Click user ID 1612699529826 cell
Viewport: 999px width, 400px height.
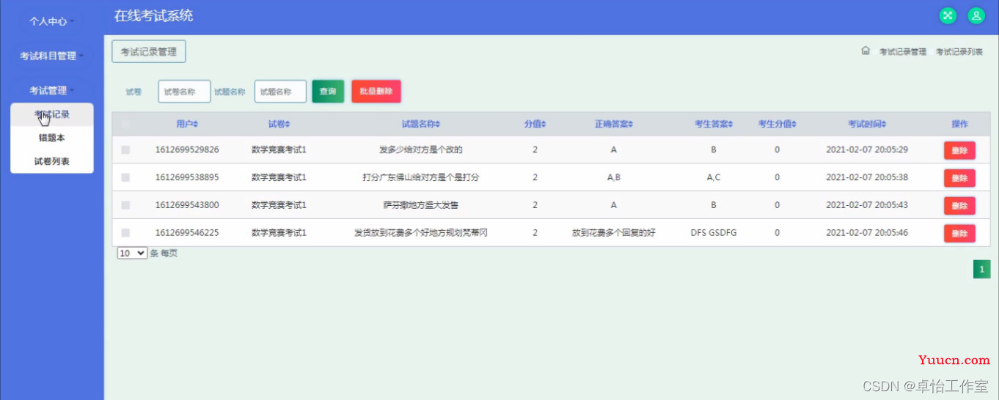(187, 149)
